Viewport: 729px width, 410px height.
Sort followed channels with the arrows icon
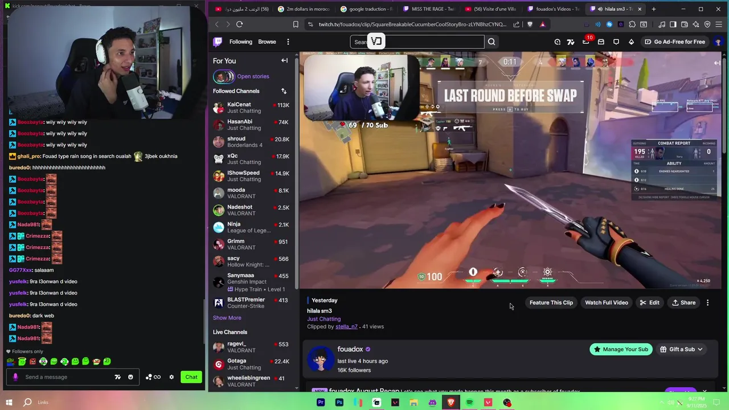pos(284,91)
